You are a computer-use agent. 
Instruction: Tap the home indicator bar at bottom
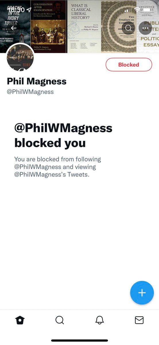(x=80, y=340)
